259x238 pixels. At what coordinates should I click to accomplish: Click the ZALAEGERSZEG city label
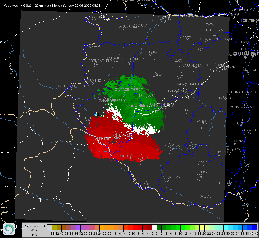[x=112, y=100]
